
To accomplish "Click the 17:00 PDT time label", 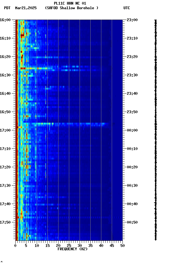I will pyautogui.click(x=5, y=130).
